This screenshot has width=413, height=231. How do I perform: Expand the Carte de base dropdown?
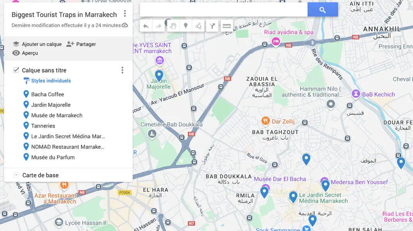(x=16, y=175)
